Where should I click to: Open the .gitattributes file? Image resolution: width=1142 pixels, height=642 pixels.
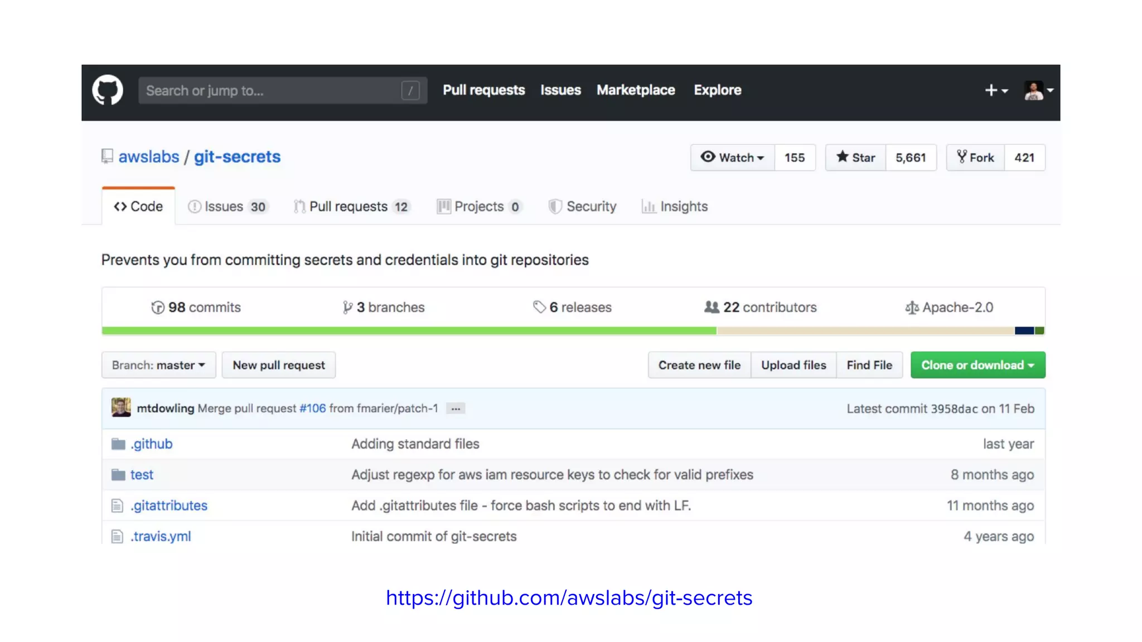[x=169, y=505]
